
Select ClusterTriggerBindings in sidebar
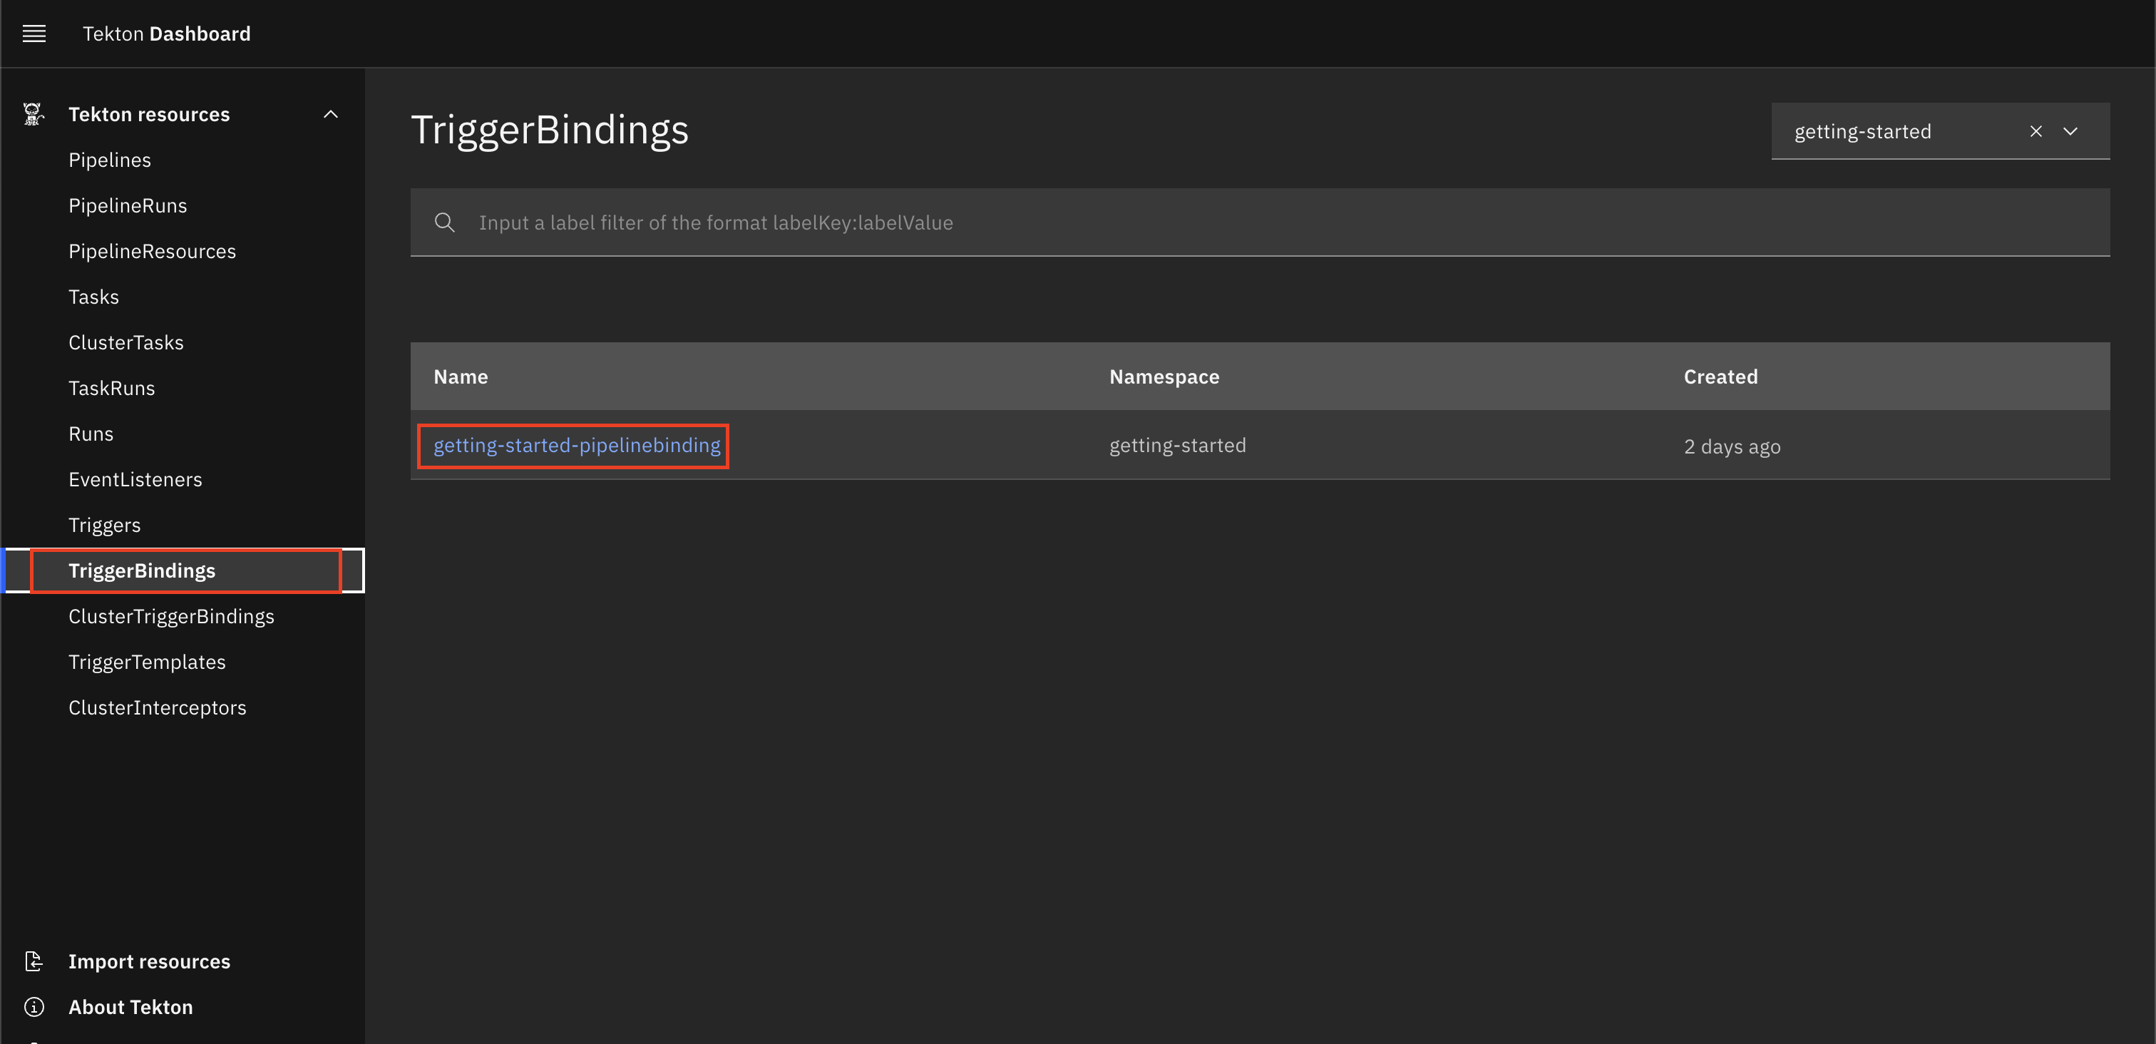(x=170, y=616)
